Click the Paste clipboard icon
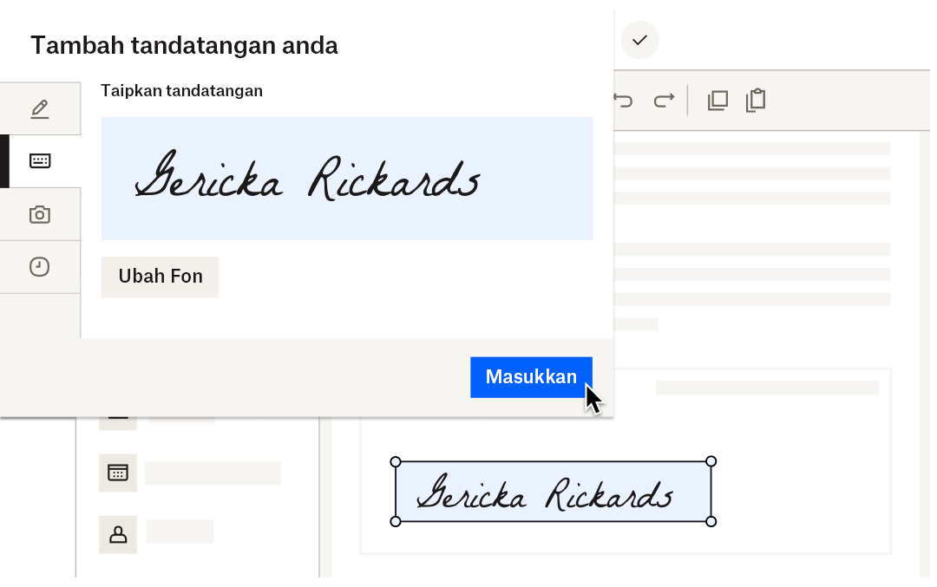The height and width of the screenshot is (587, 937). coord(756,100)
